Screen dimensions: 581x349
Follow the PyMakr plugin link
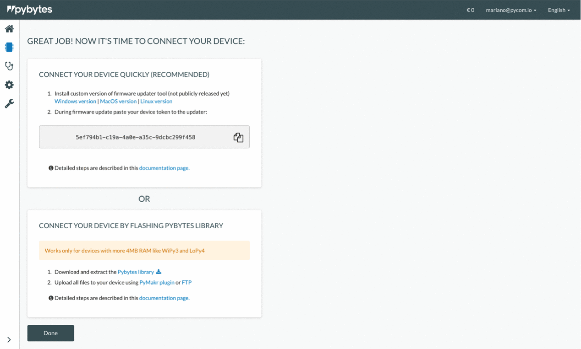click(x=157, y=283)
